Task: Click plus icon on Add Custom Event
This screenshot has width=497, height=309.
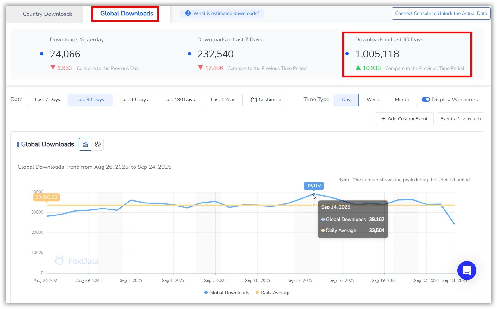Action: click(383, 119)
